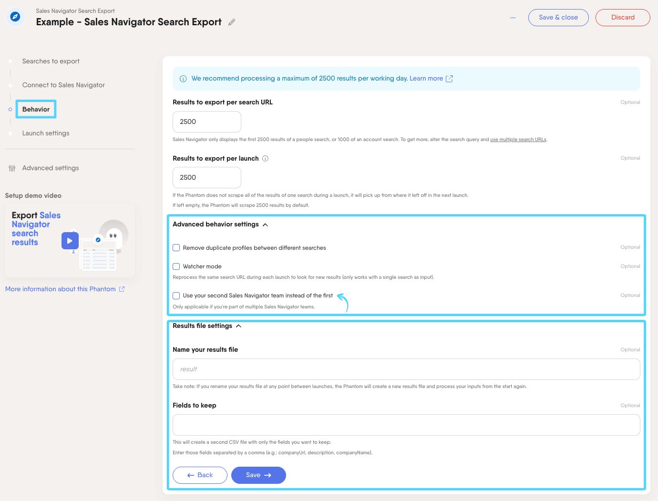Open the three-dots more options menu
The width and height of the screenshot is (658, 501).
(513, 18)
